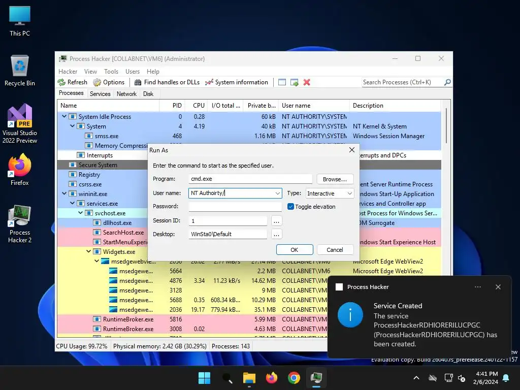Dismiss the Process Hacker notification

coord(498,287)
